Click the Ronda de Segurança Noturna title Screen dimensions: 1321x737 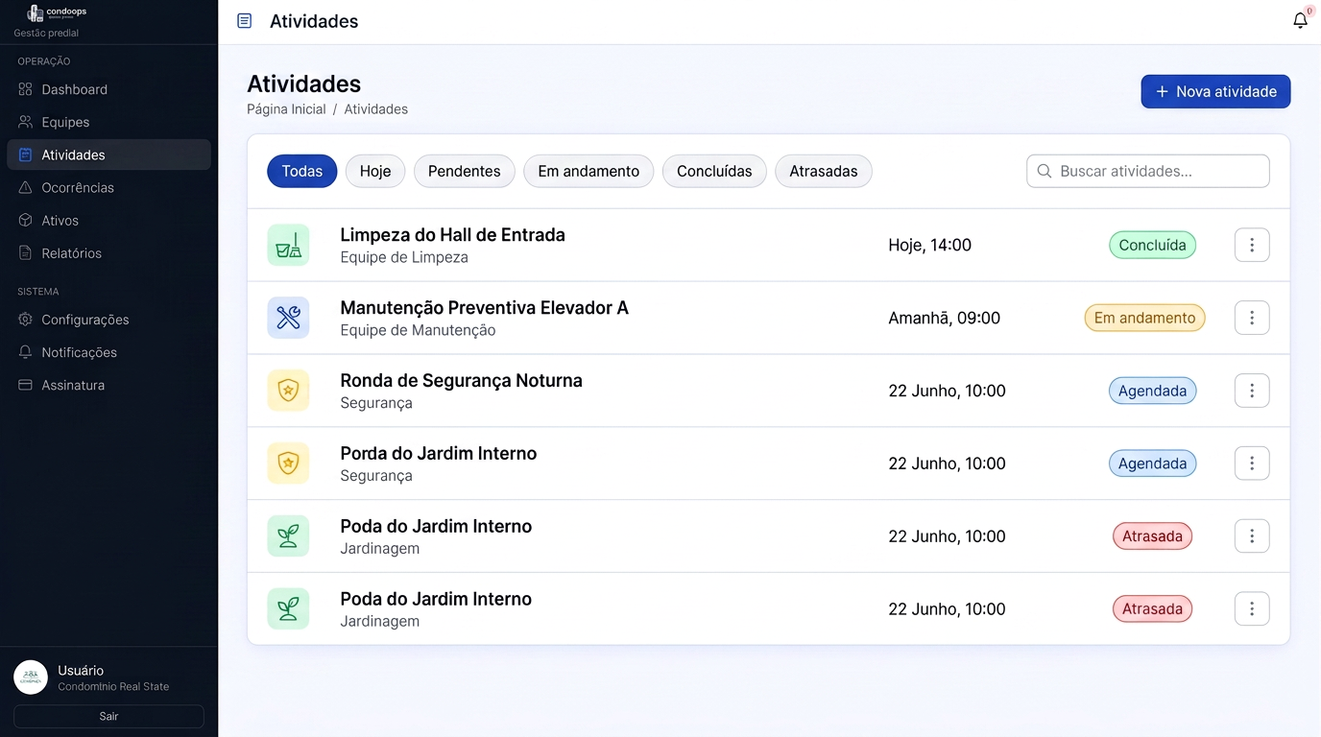point(461,381)
